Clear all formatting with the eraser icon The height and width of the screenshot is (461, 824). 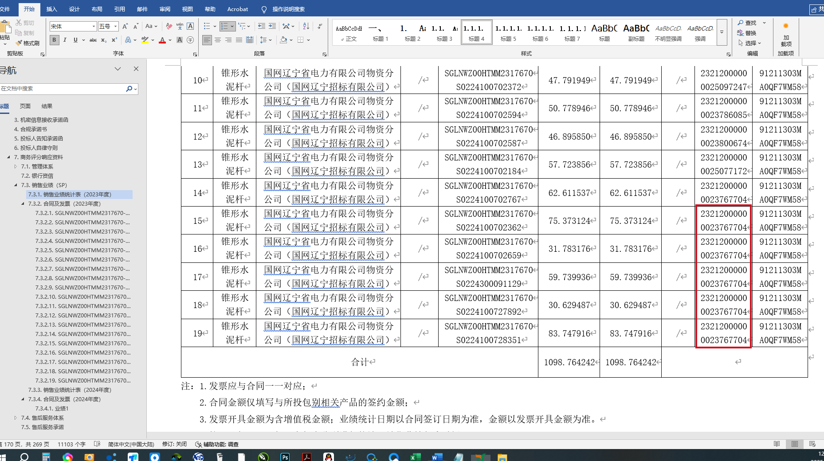point(169,27)
